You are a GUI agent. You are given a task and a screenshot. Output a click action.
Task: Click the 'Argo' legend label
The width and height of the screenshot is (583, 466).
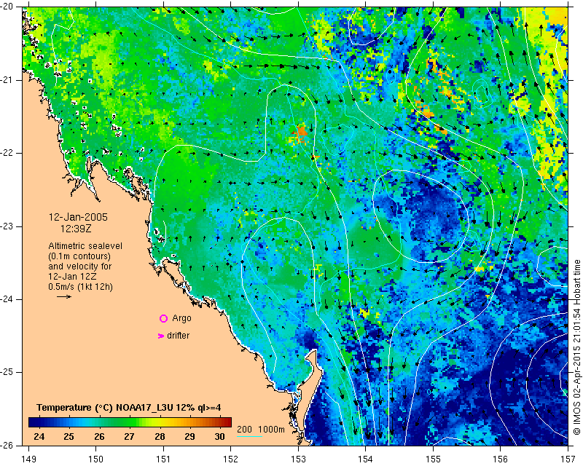tap(181, 318)
